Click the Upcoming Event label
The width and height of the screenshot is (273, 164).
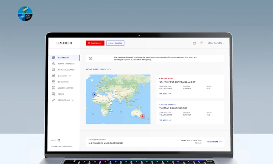point(97,140)
